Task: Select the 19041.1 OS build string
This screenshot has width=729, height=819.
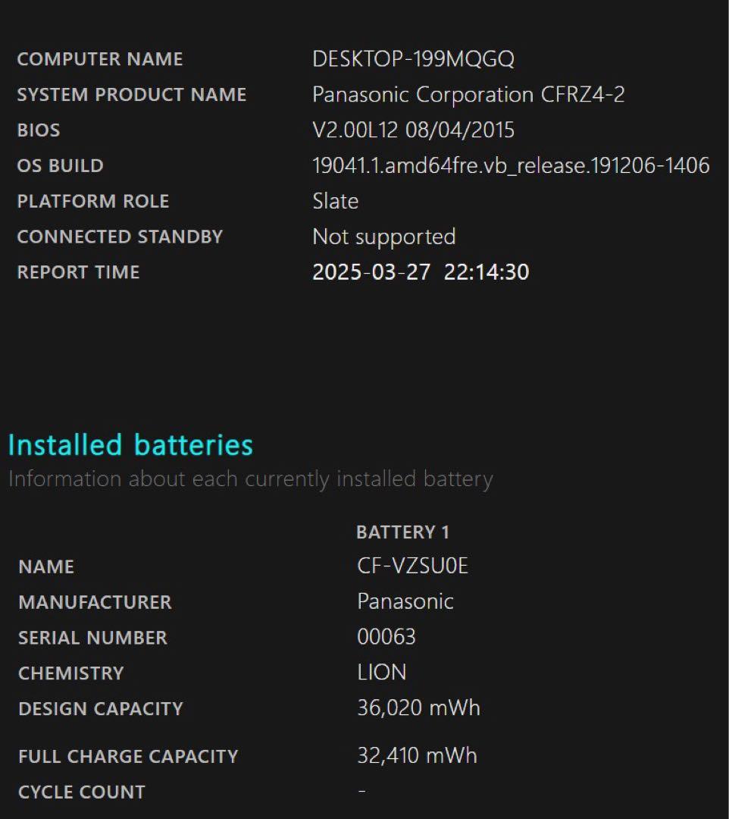Action: coord(511,165)
